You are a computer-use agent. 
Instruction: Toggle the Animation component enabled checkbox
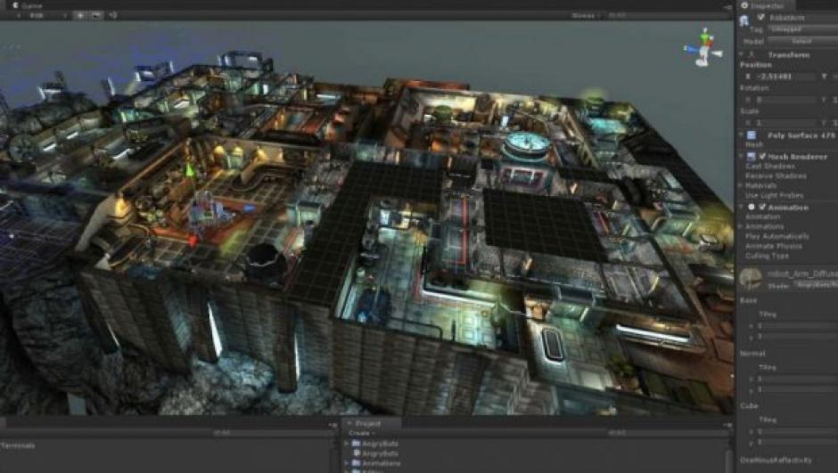[x=762, y=208]
